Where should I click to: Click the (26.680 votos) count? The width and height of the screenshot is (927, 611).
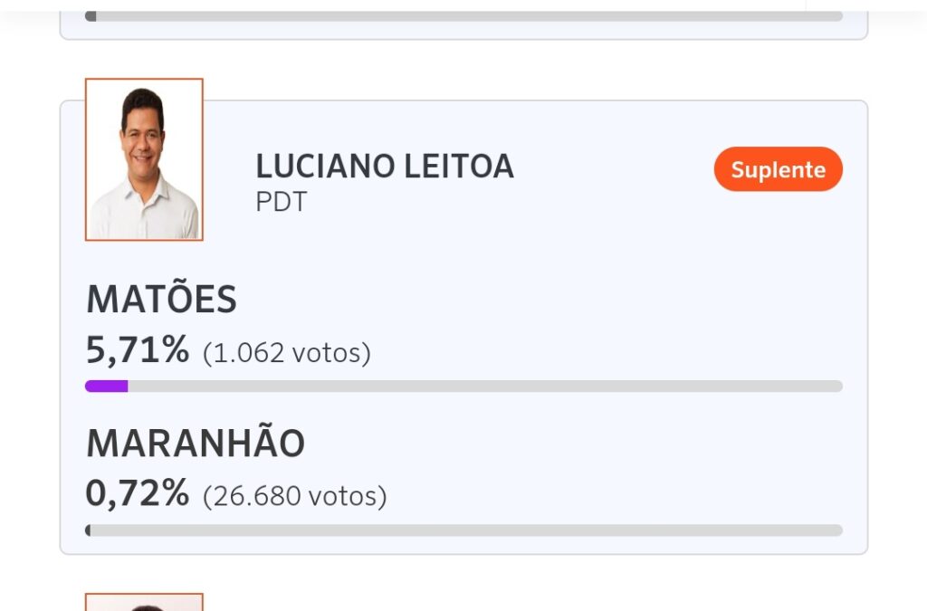tap(295, 497)
